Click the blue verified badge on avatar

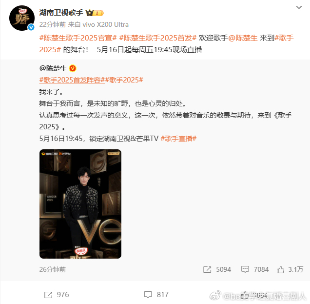pos(31,27)
